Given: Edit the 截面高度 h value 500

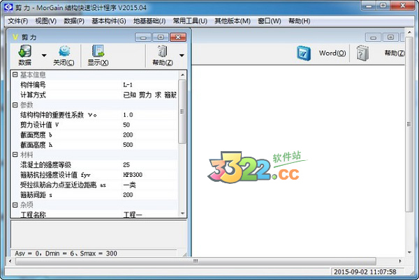Looking at the screenshot, I should (149, 145).
